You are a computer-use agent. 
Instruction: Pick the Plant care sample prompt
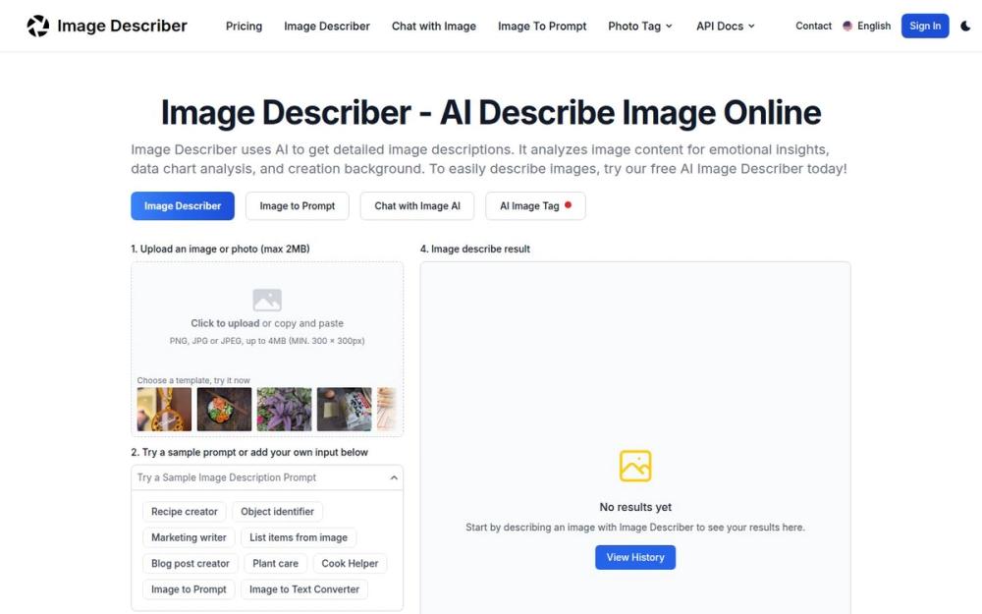276,563
